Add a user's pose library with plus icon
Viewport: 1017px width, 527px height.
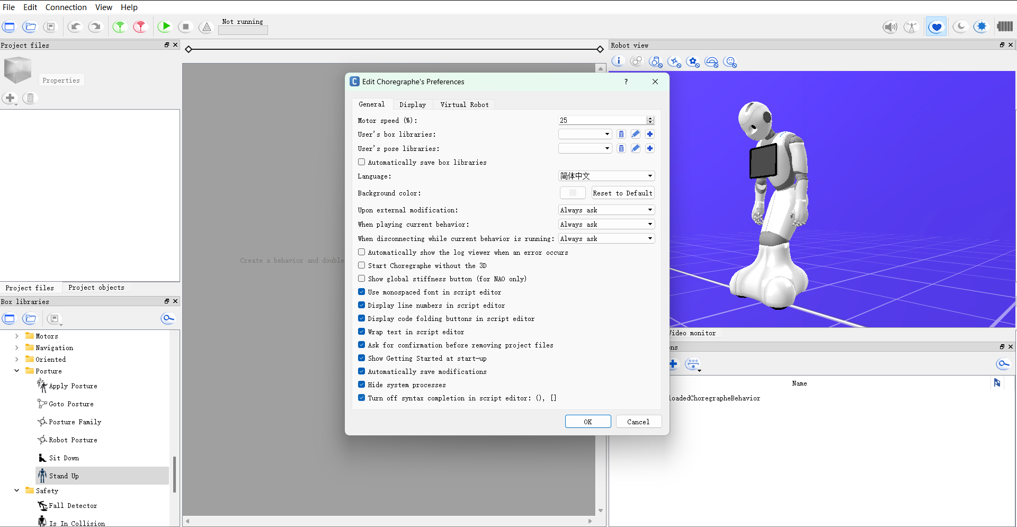click(x=650, y=148)
